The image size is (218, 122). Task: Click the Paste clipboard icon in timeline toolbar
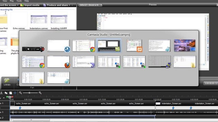point(11,93)
